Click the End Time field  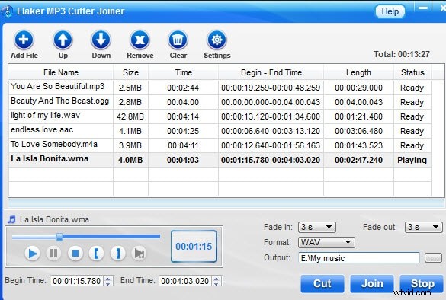(185, 281)
